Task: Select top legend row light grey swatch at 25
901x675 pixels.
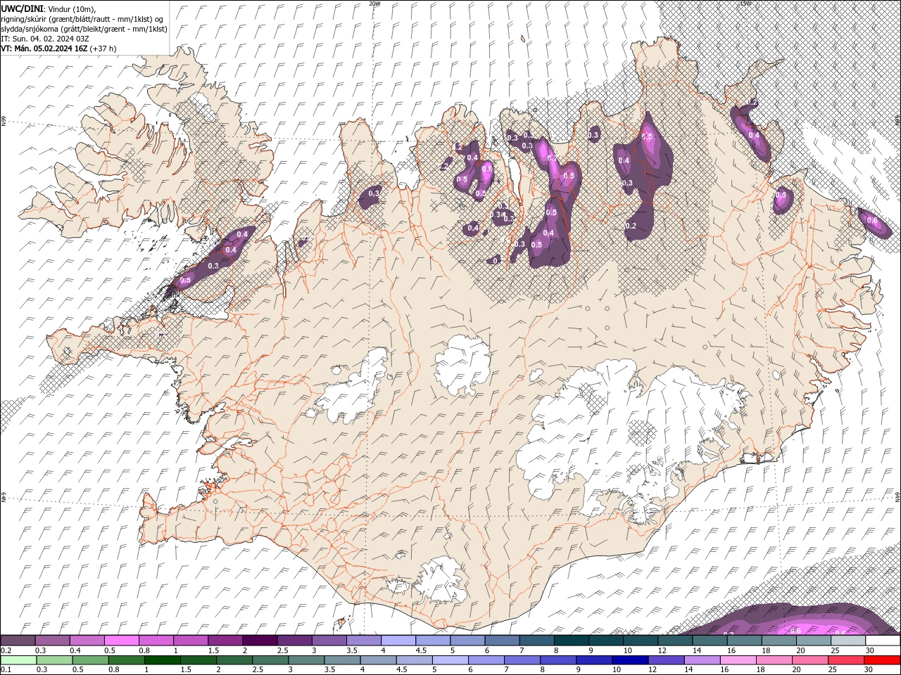Action: click(x=848, y=641)
